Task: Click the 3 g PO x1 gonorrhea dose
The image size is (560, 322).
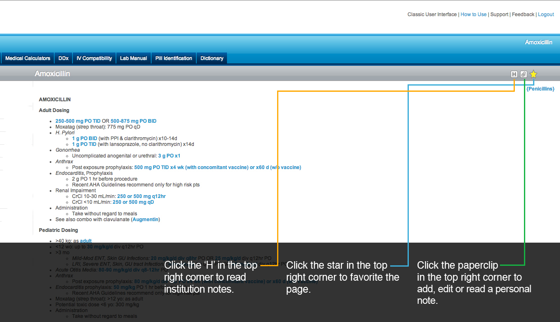Action: tap(169, 156)
